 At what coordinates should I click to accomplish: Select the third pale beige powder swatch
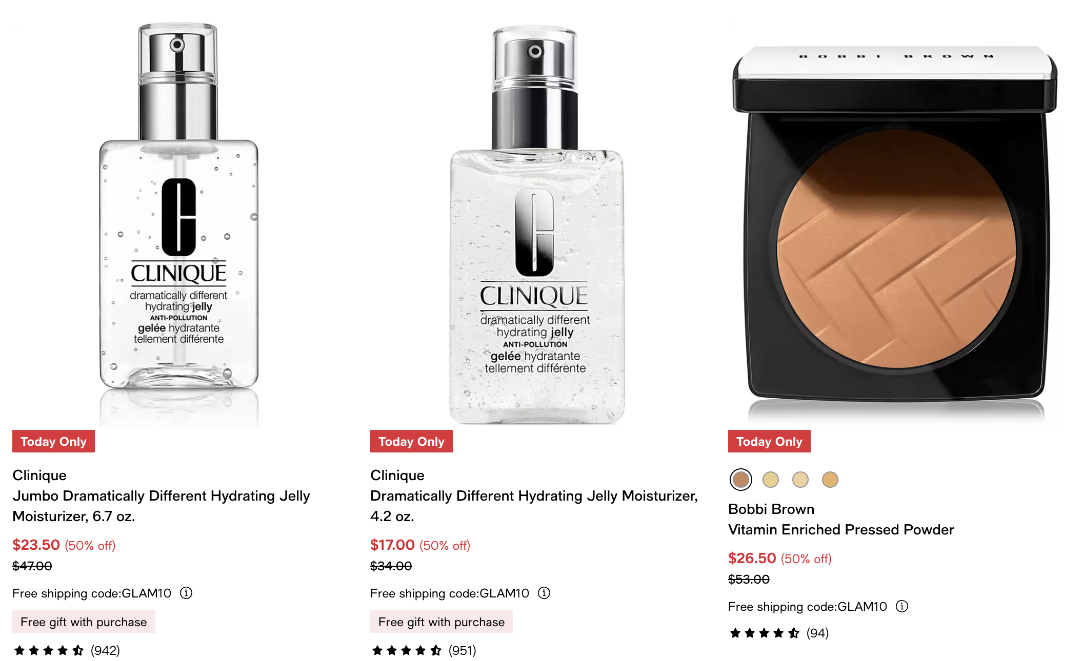pos(800,480)
